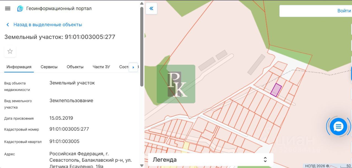Click the back arrow icon

point(8,25)
